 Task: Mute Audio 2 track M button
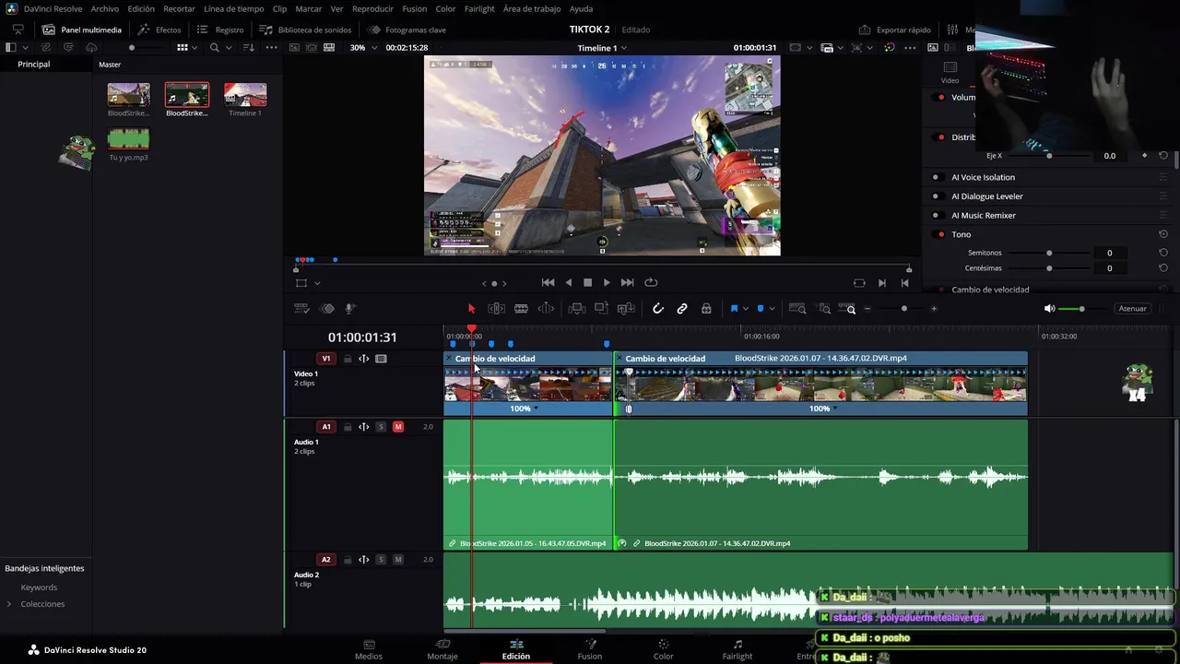coord(398,560)
